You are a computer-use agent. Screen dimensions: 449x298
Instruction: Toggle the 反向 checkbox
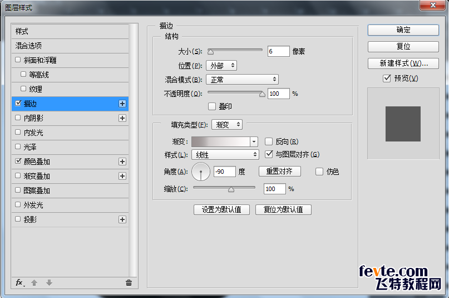pos(269,141)
